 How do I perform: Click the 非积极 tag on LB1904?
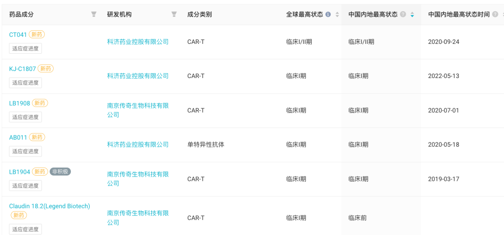60,172
